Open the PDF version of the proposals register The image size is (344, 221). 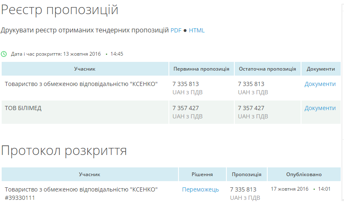pos(176,30)
